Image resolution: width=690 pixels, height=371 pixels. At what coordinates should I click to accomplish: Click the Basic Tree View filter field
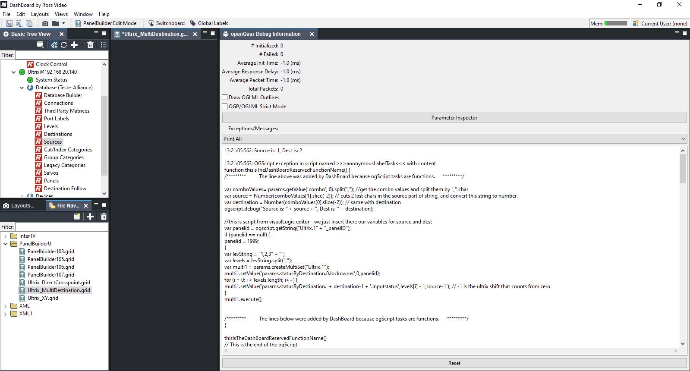click(x=62, y=55)
